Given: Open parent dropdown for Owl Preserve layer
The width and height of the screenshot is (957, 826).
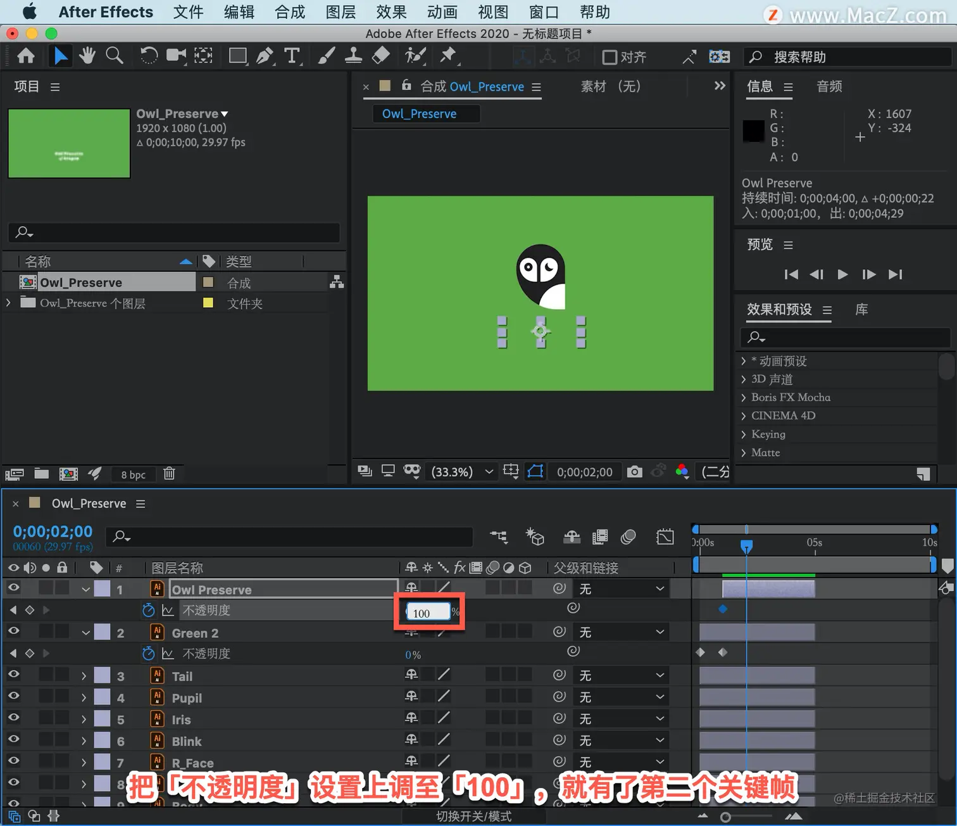Looking at the screenshot, I should click(622, 588).
